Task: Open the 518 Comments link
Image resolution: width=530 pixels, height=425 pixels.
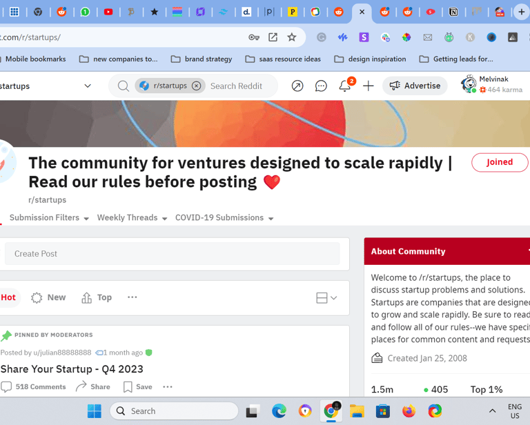Action: click(x=33, y=387)
